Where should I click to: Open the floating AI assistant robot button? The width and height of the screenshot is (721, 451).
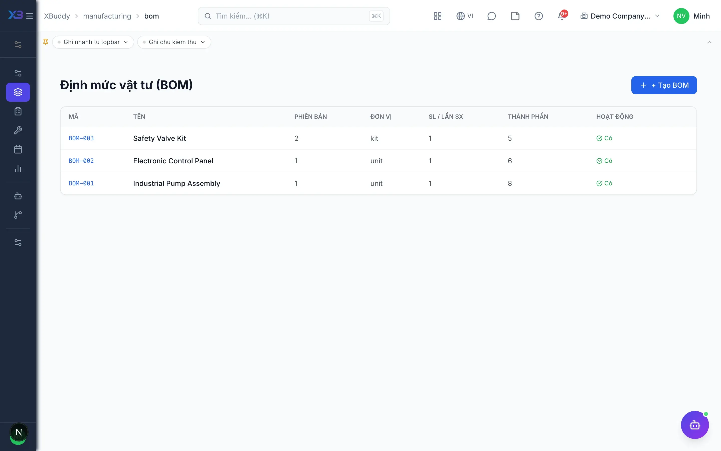[694, 425]
